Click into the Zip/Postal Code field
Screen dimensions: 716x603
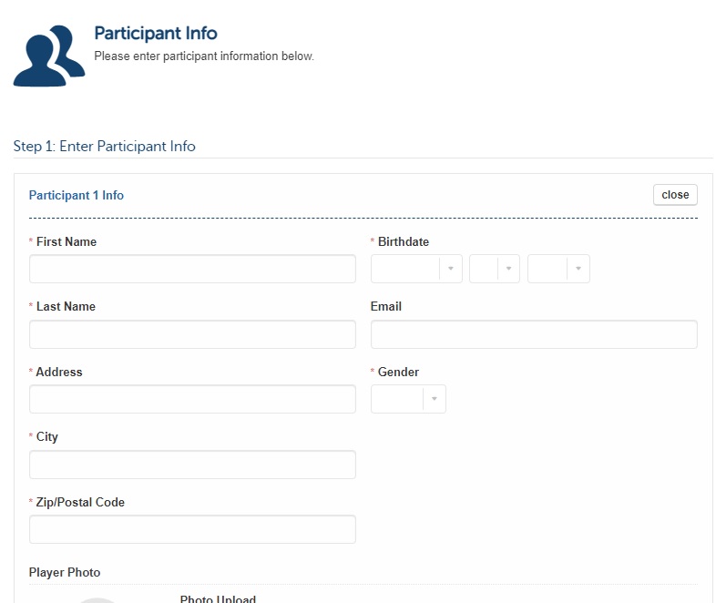point(192,529)
